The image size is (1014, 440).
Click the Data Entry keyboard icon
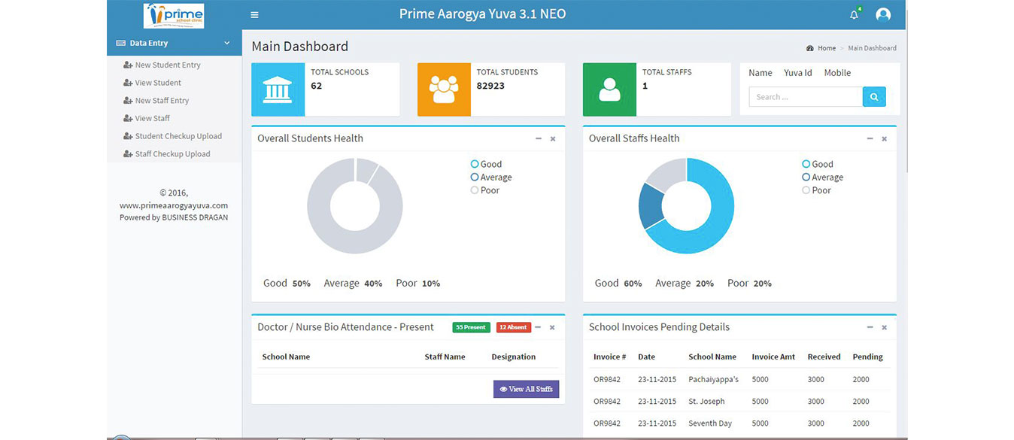coord(120,43)
